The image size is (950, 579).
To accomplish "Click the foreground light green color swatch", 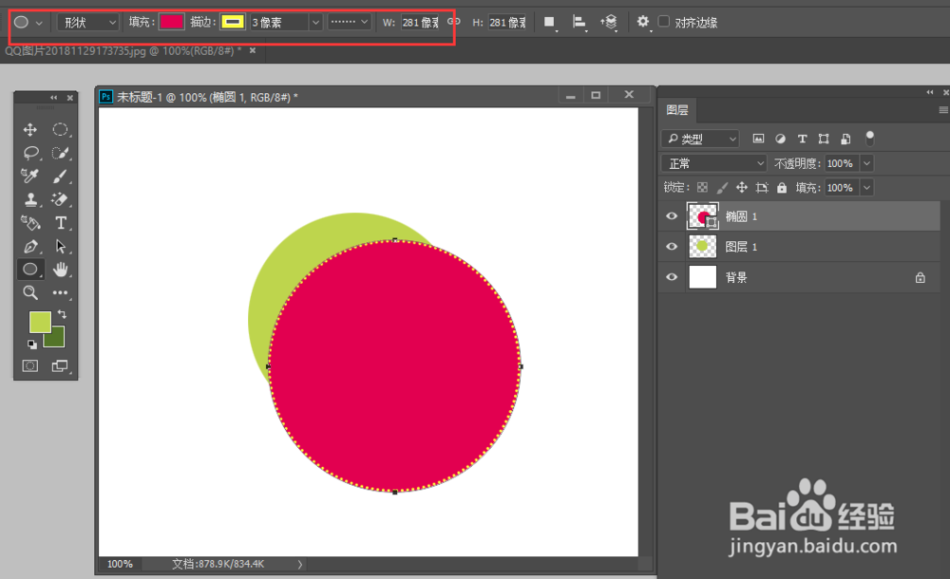I will 40,322.
